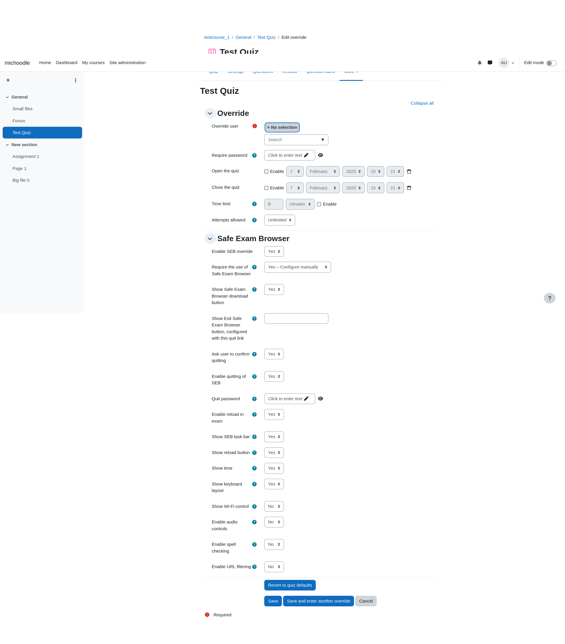565x644 pixels.
Task: Open help for Show Safe Exam Browser download button
Action: tap(255, 290)
